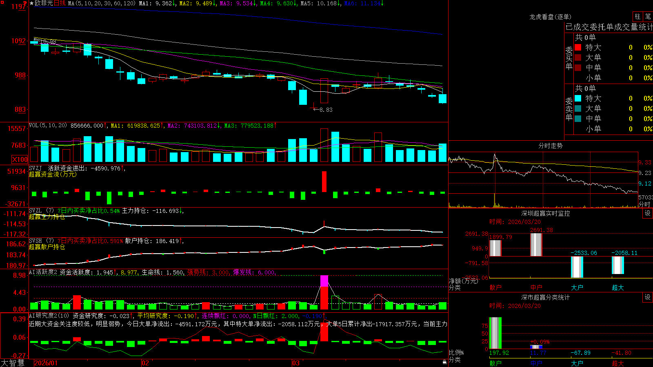Switch to 笔 tick display mode
This screenshot has width=653, height=367.
pyautogui.click(x=648, y=16)
